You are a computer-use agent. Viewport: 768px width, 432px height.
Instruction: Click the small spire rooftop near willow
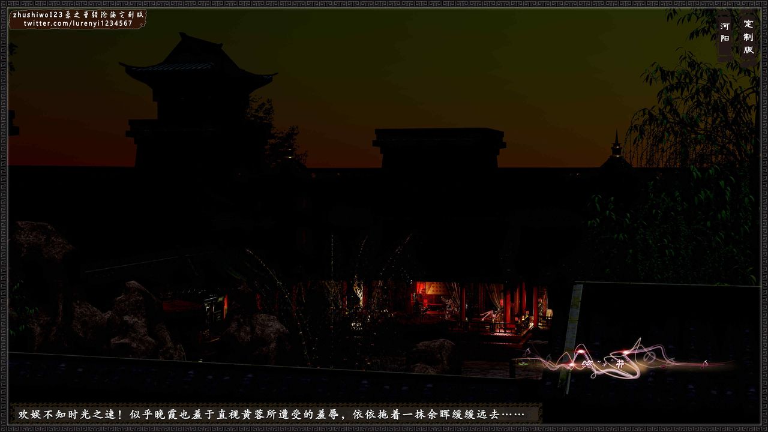point(616,148)
